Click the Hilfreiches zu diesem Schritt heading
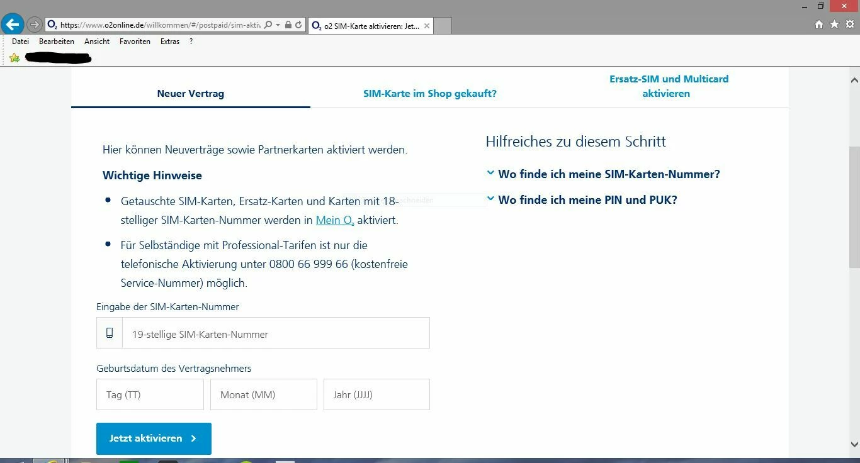Viewport: 860px width, 463px height. coord(576,142)
